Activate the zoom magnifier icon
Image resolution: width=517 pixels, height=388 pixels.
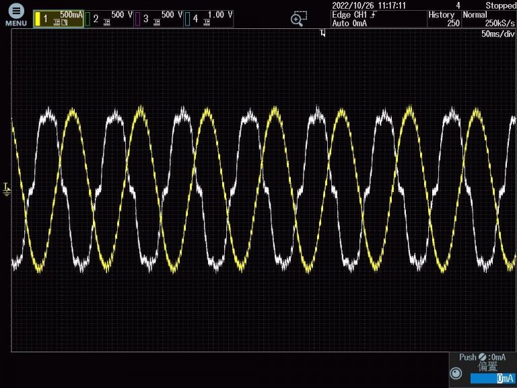(x=299, y=18)
